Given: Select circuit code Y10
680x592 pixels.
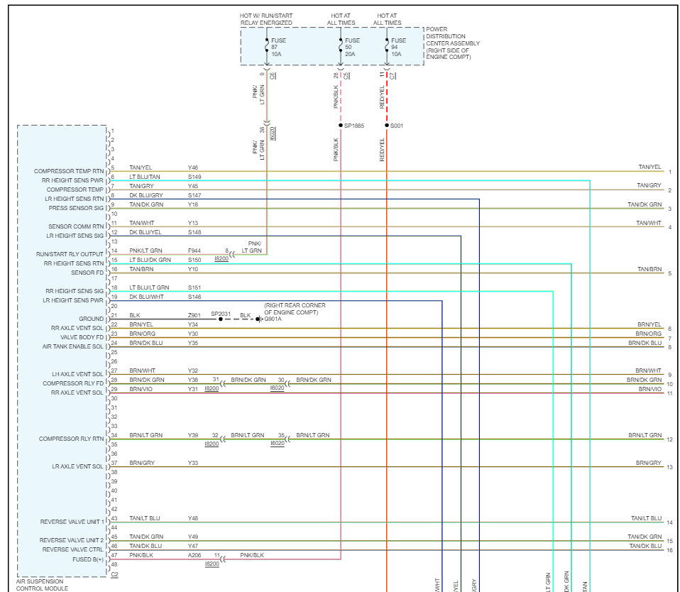Looking at the screenshot, I should pos(193,269).
